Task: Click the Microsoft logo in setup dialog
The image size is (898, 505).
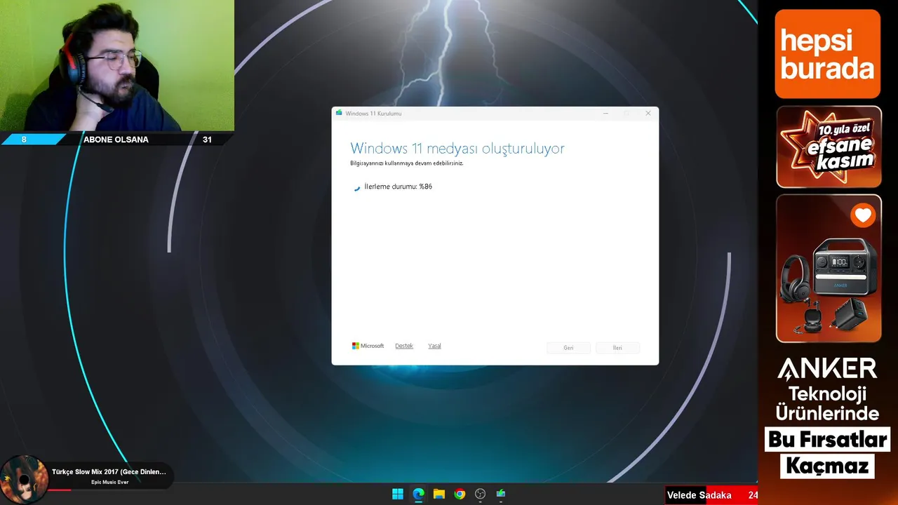Action: click(368, 346)
